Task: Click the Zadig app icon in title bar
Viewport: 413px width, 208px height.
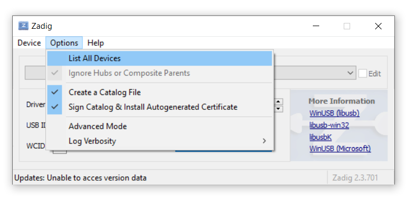Action: click(x=23, y=26)
